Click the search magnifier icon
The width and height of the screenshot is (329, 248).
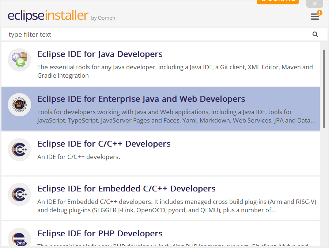tap(315, 34)
